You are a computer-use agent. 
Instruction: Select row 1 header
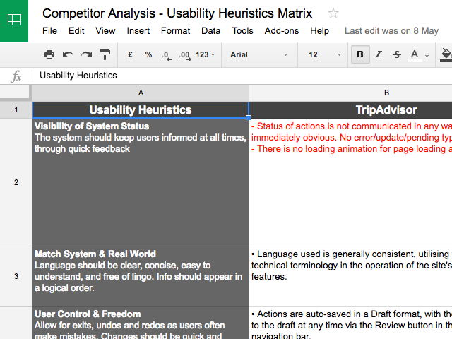tap(16, 109)
